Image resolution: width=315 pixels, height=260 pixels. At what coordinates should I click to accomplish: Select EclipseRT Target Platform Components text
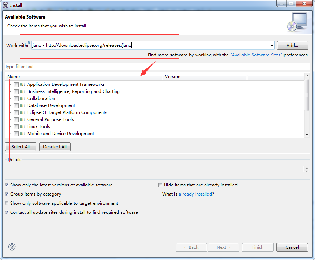[x=67, y=112]
